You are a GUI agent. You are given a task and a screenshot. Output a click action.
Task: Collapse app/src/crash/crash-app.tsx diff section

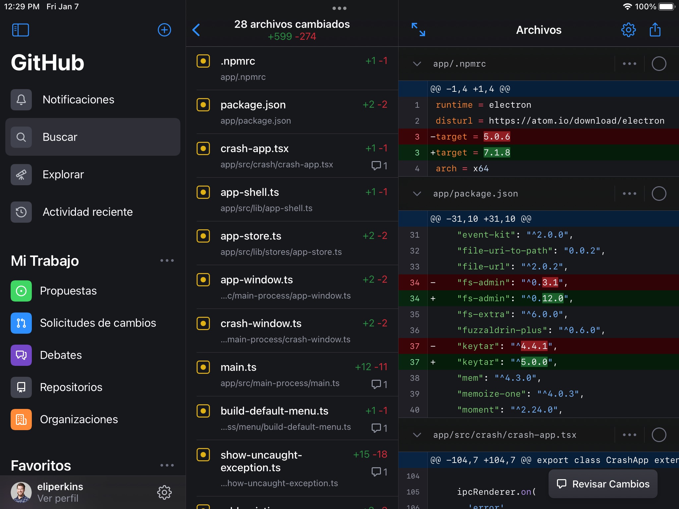417,435
